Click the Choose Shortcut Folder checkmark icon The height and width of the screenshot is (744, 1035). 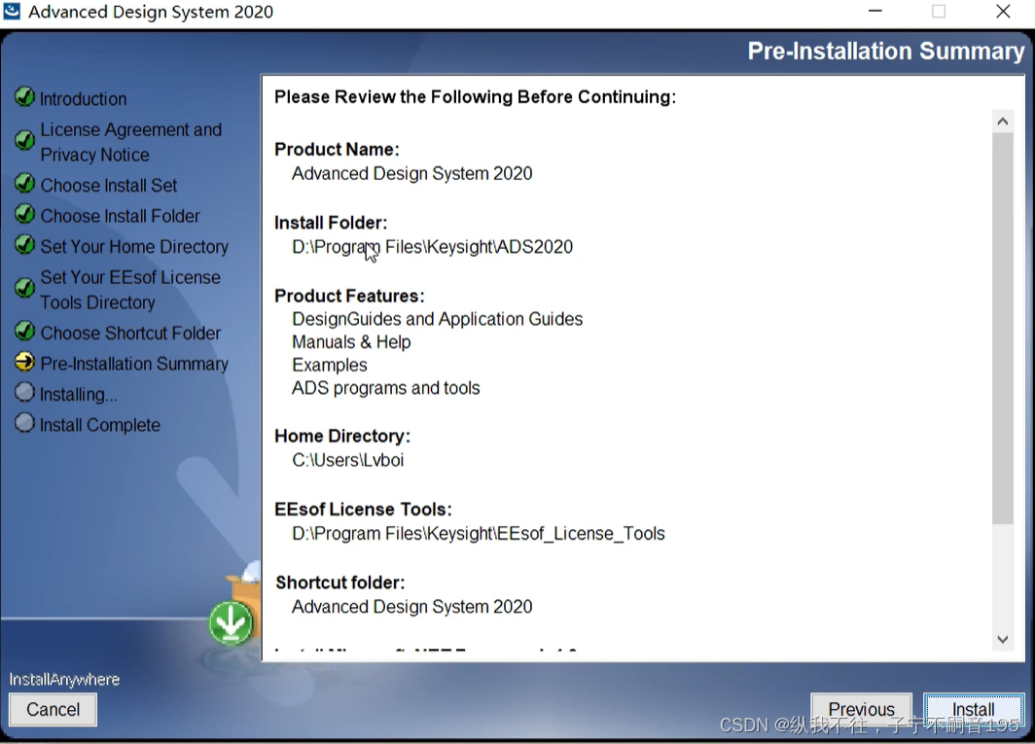click(24, 331)
